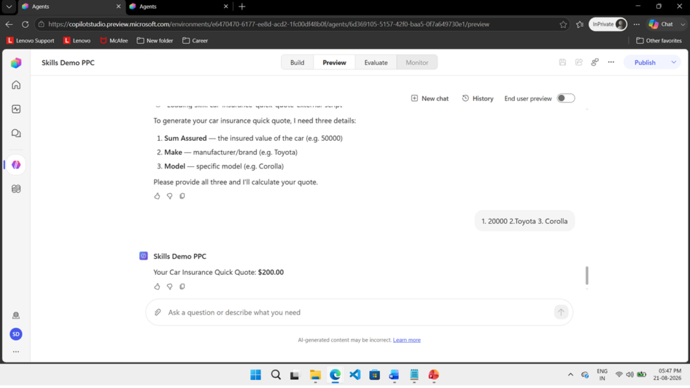
Task: Click the paperclip attach icon in chat box
Action: coord(158,313)
